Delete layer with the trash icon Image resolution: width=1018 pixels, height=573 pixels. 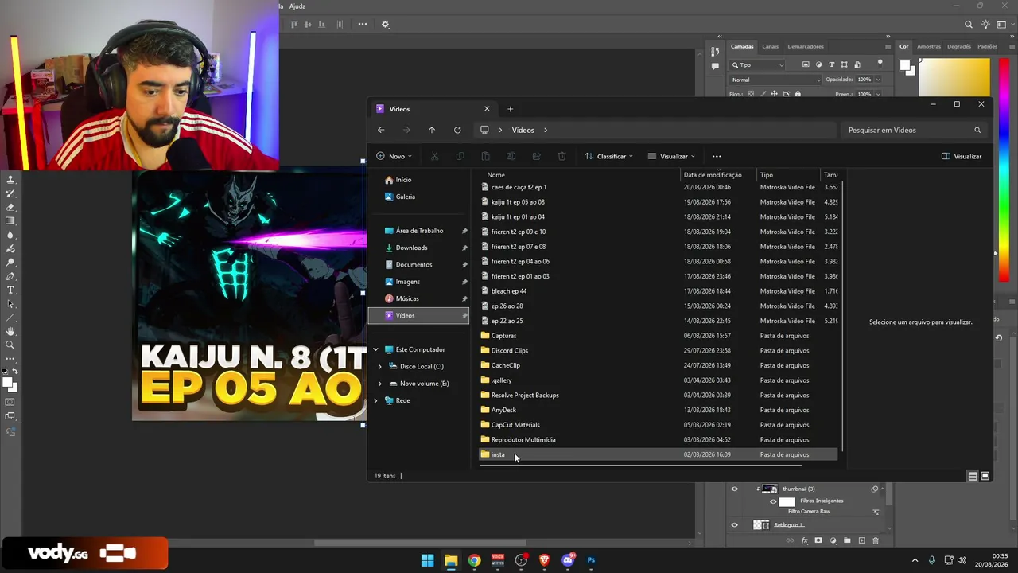(x=876, y=541)
